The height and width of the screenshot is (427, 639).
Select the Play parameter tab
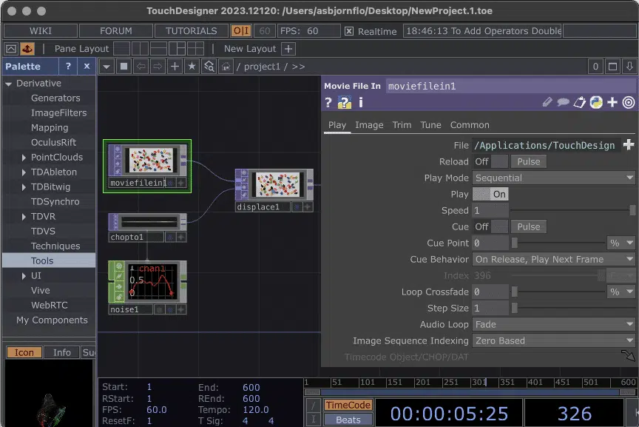click(x=337, y=125)
